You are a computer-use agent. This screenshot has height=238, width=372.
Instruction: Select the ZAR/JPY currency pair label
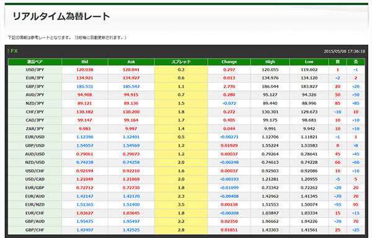click(x=35, y=129)
